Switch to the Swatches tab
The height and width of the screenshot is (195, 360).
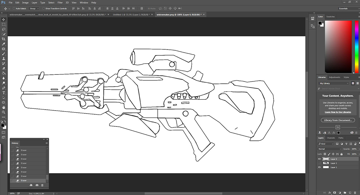[330, 17]
